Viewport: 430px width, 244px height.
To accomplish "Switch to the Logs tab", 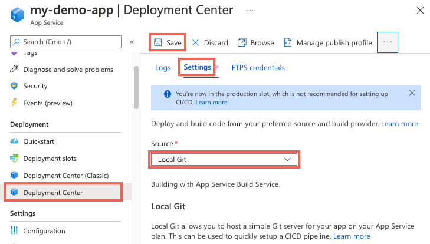I will pyautogui.click(x=163, y=68).
